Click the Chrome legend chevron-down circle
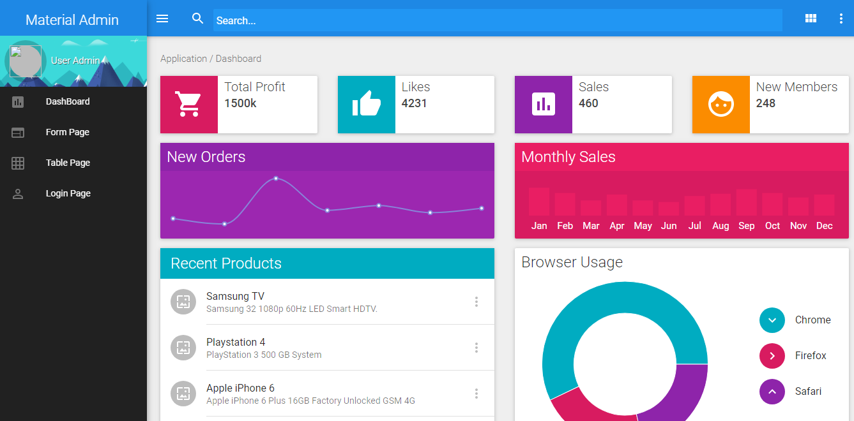 point(772,320)
